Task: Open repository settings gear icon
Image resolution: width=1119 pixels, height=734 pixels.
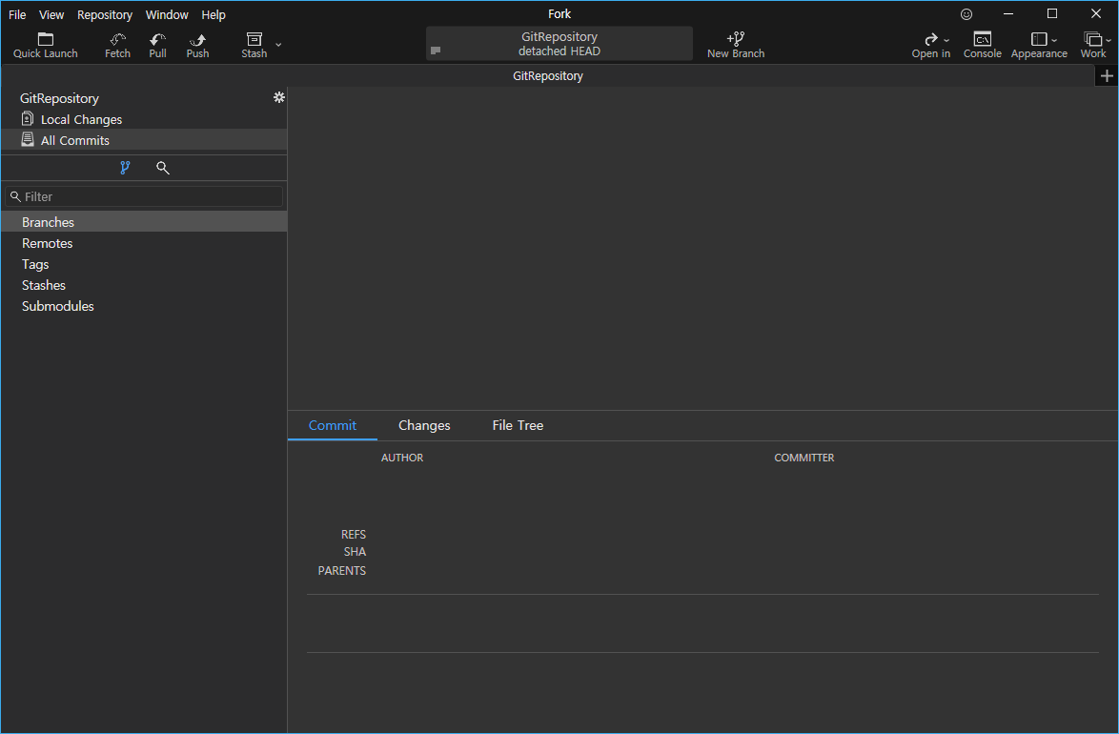Action: (x=279, y=97)
